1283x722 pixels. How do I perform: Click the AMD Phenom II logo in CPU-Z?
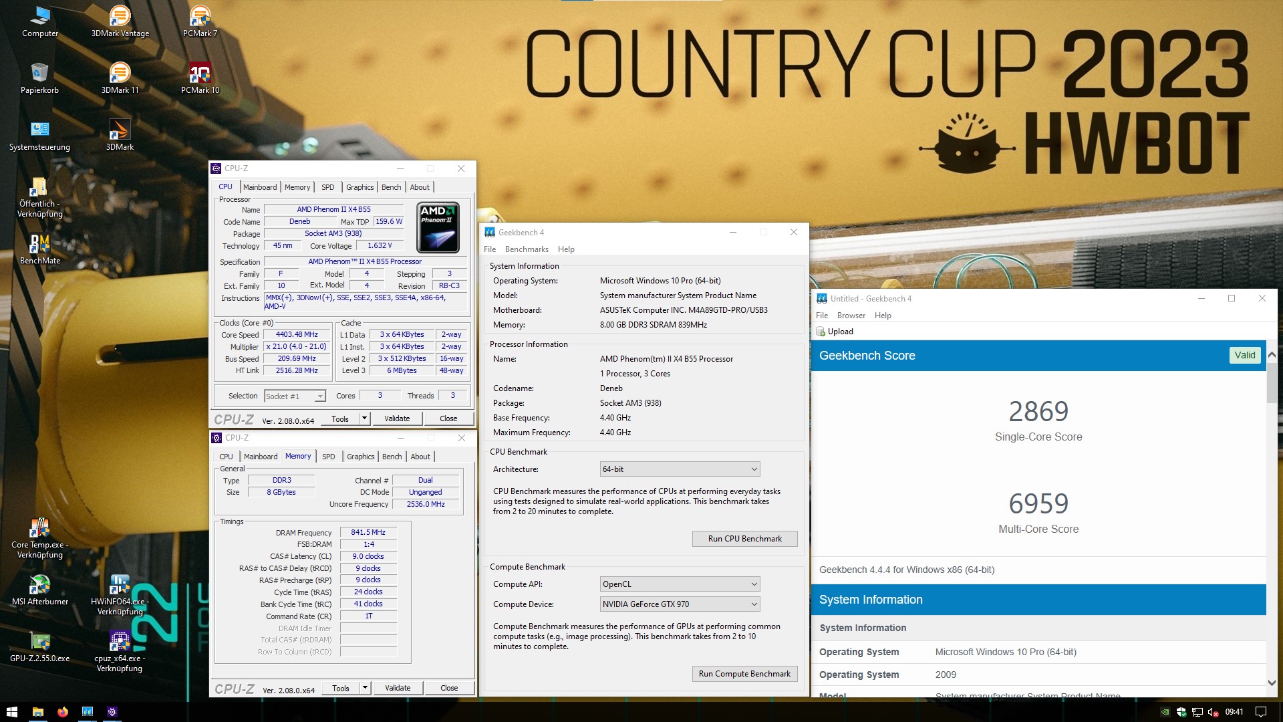coord(438,228)
